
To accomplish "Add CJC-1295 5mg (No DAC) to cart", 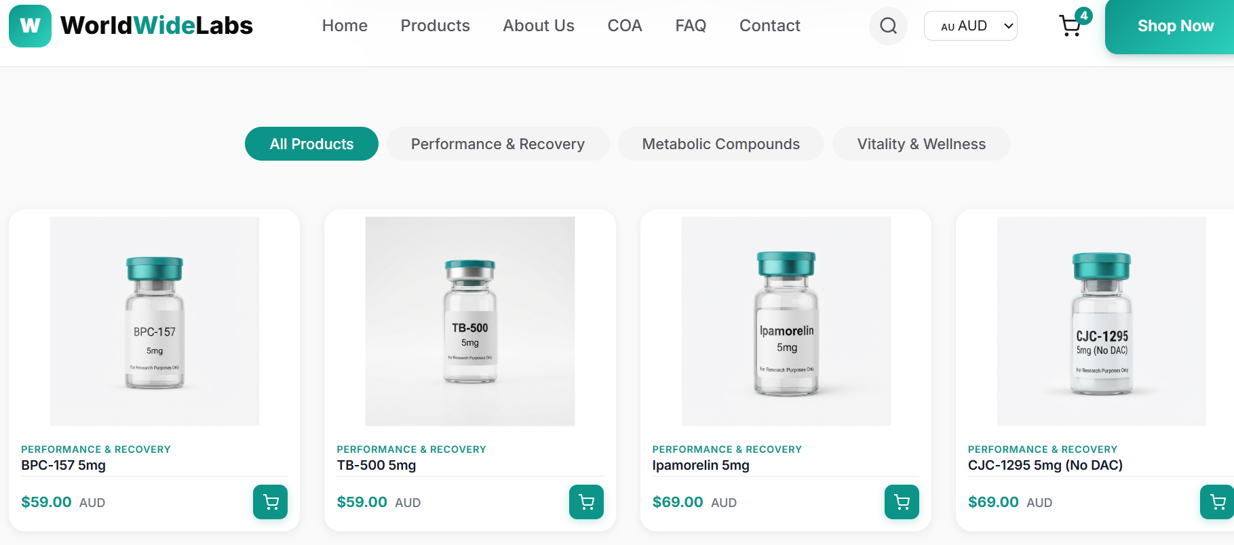I will coord(1217,502).
